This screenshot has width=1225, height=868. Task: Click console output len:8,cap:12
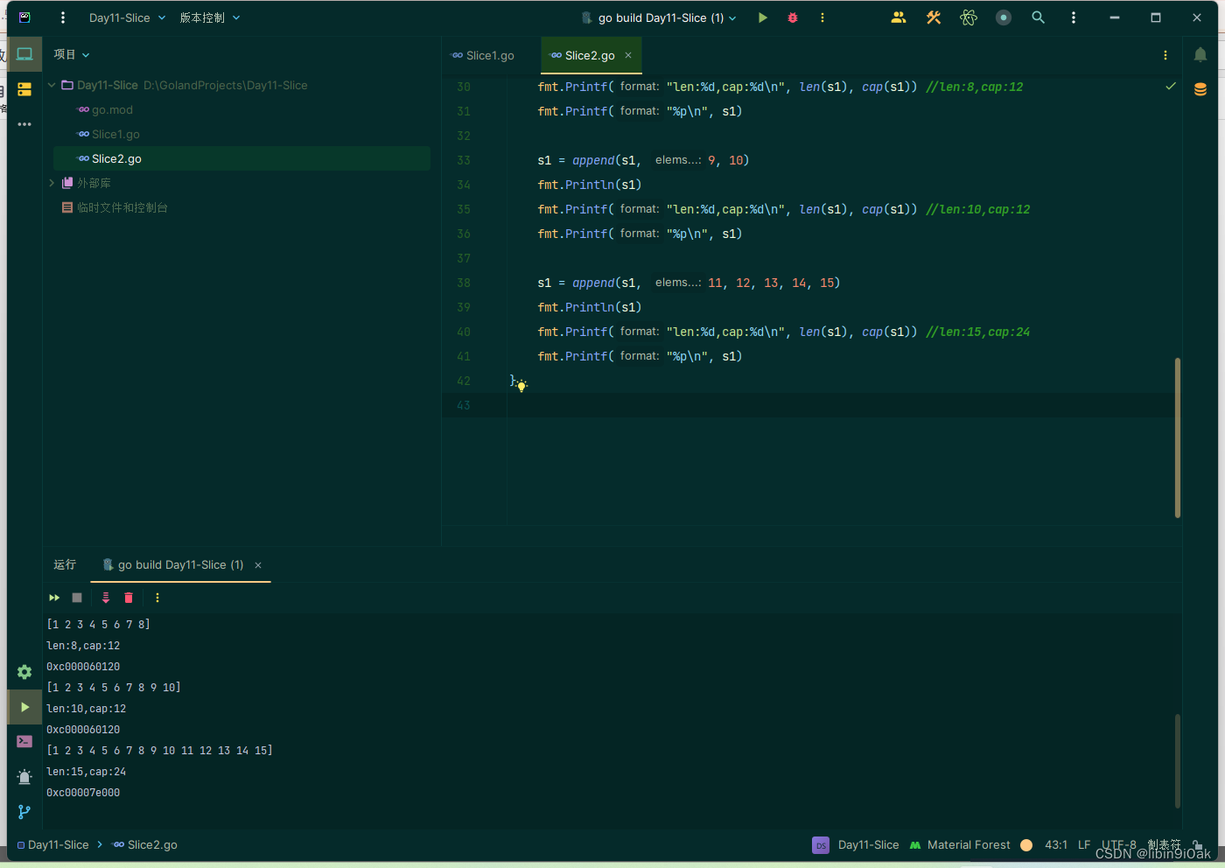(83, 646)
